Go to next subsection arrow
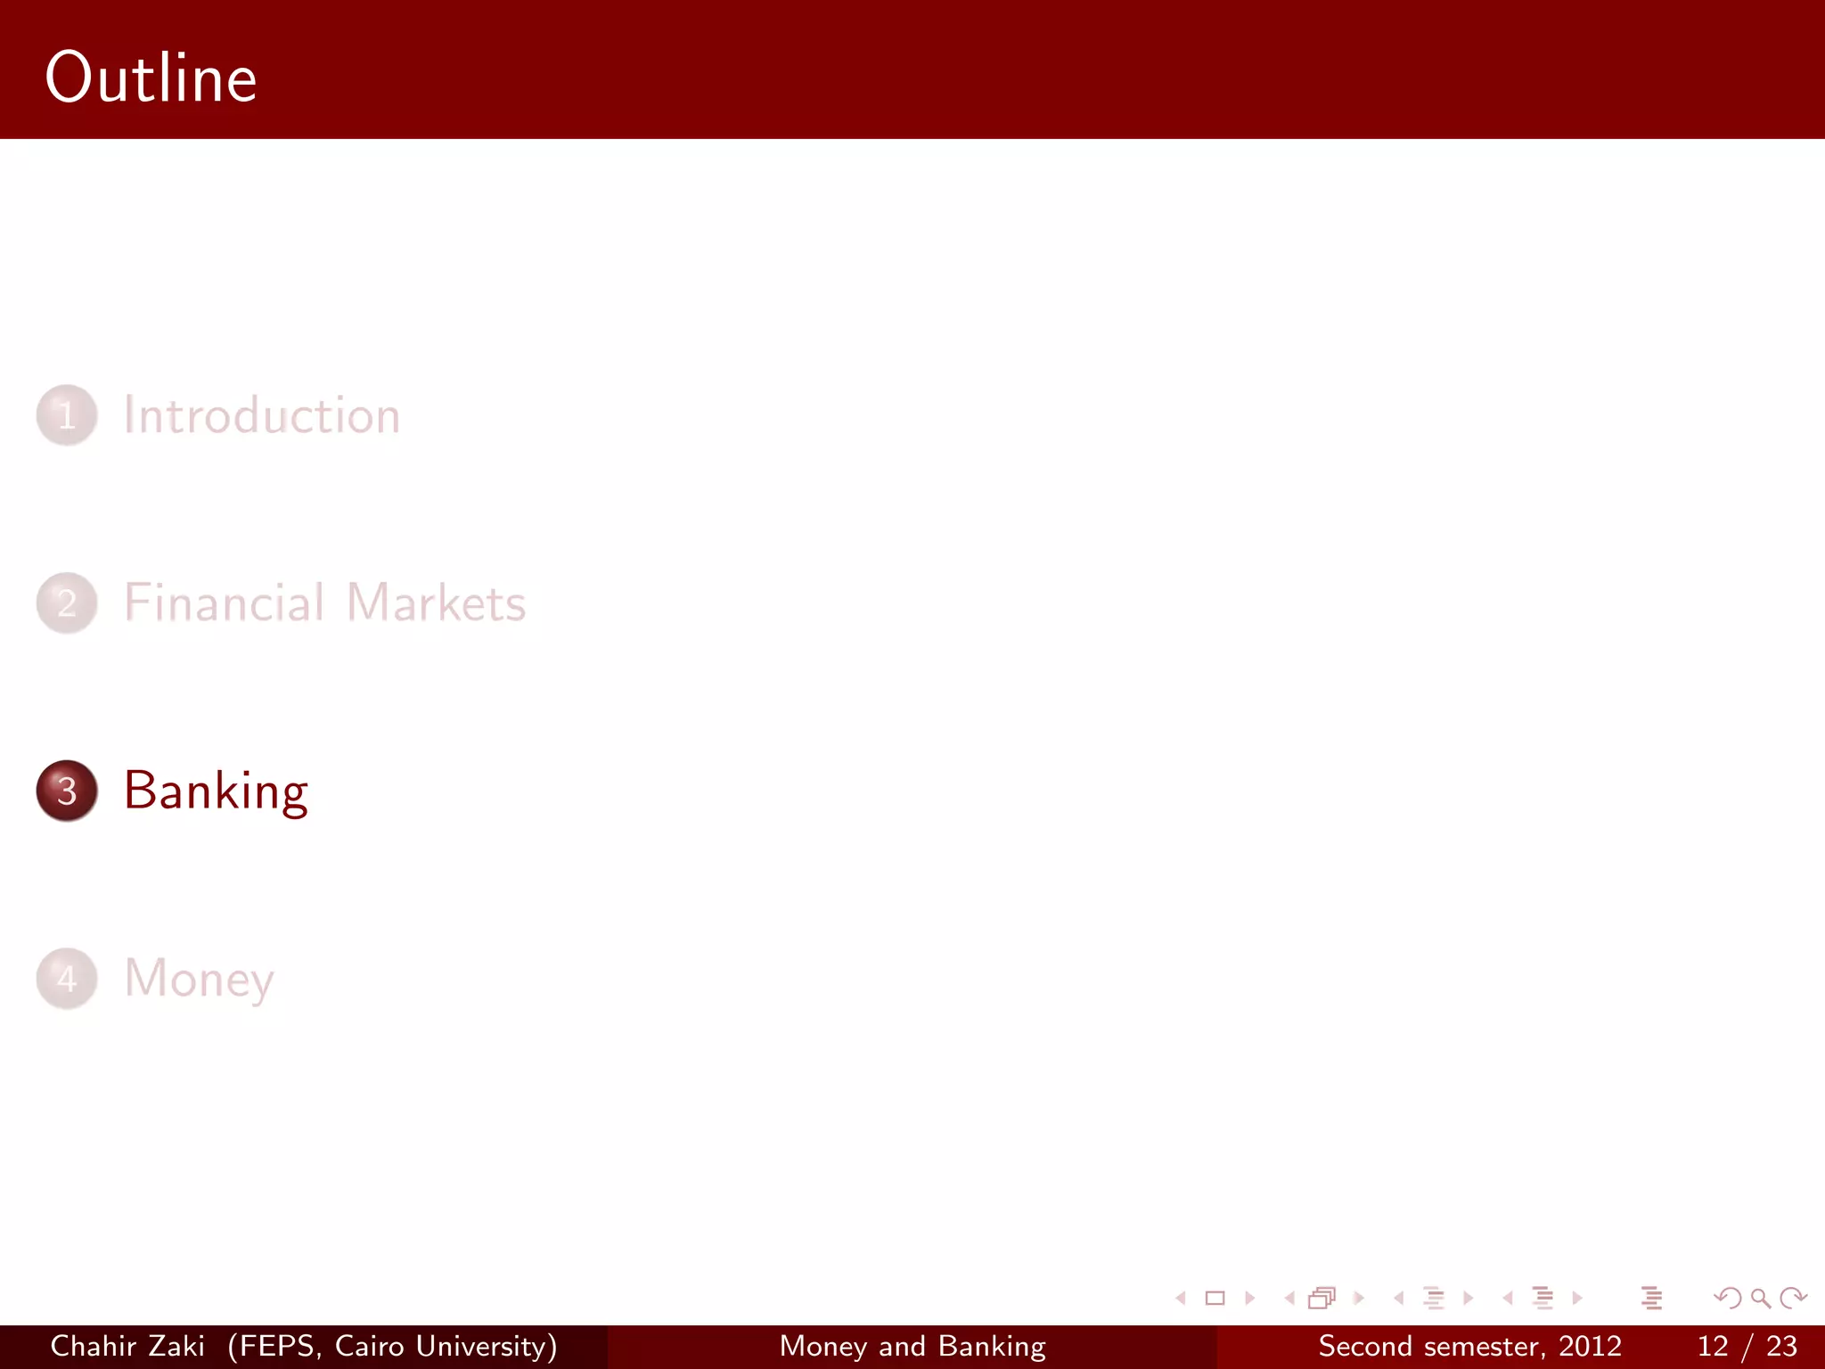The image size is (1825, 1369). (1468, 1299)
